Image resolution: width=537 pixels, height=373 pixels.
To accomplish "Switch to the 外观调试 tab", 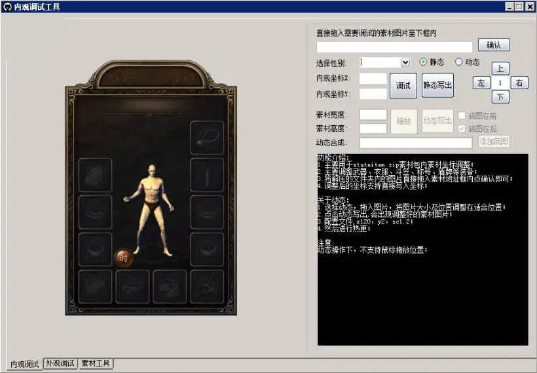I will 60,363.
